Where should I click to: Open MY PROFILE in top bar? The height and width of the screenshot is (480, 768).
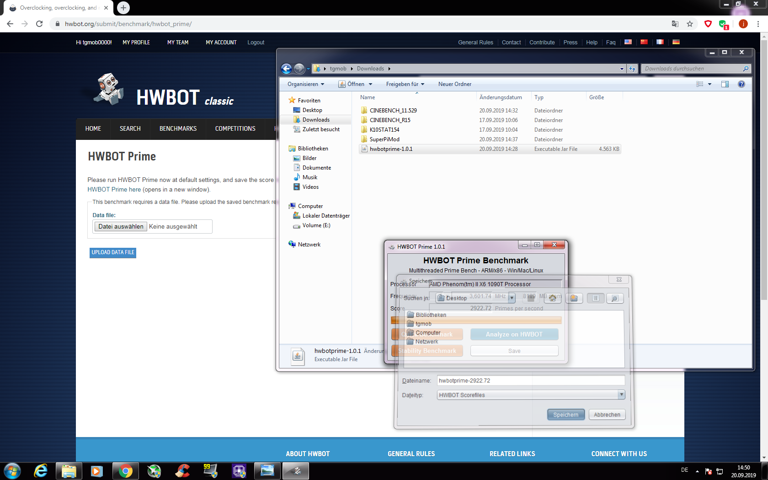pos(136,43)
